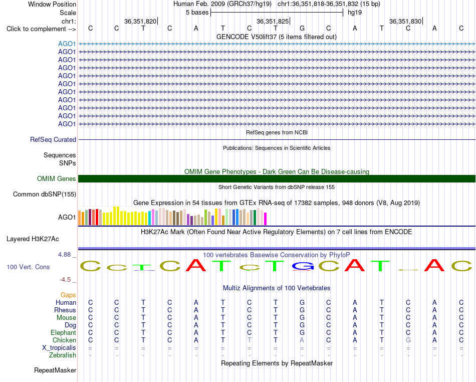Click the Short Genetic Variants dbSNP 155 title
This screenshot has height=382, width=476.
pyautogui.click(x=277, y=187)
